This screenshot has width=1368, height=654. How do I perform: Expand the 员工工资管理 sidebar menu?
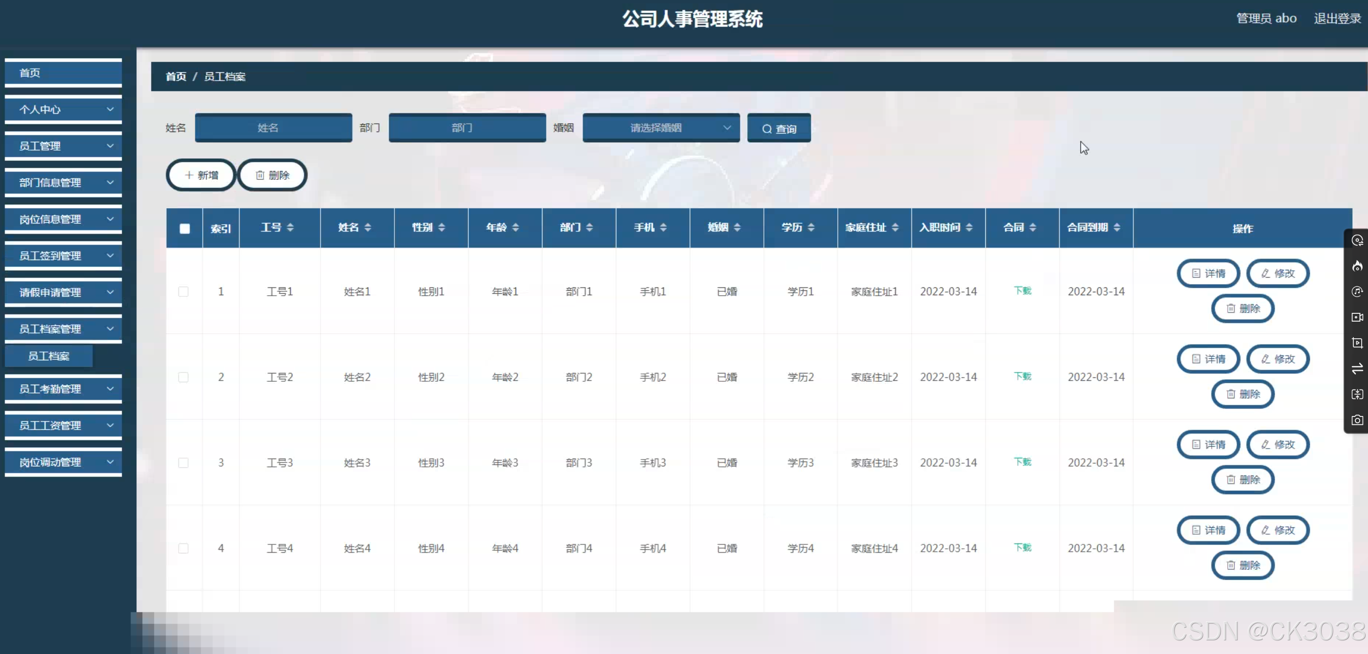pos(63,425)
